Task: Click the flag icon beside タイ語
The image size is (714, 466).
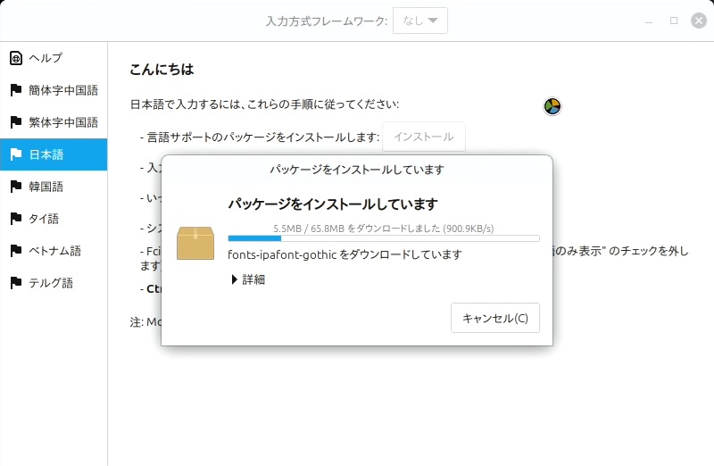Action: coord(15,219)
